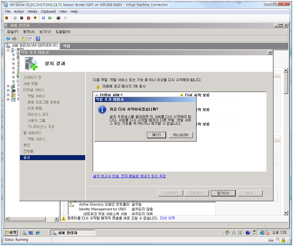Click the grey forward arrow in Server Manager
Screen dimensions: 293x246
tap(14, 39)
